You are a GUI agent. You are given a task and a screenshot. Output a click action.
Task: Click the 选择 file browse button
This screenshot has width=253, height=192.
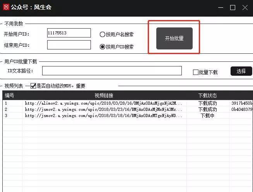tap(241, 71)
